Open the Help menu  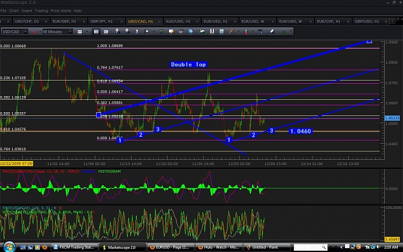pyautogui.click(x=77, y=11)
